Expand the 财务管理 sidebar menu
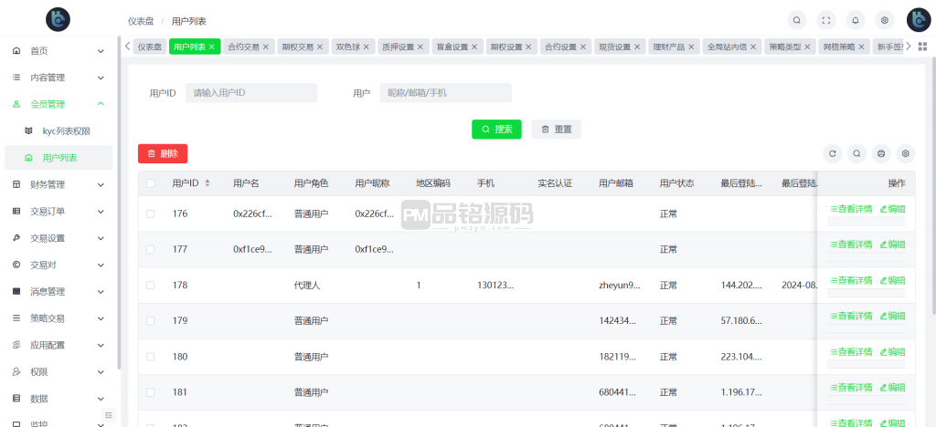Screen dimensions: 936x427 pyautogui.click(x=58, y=184)
